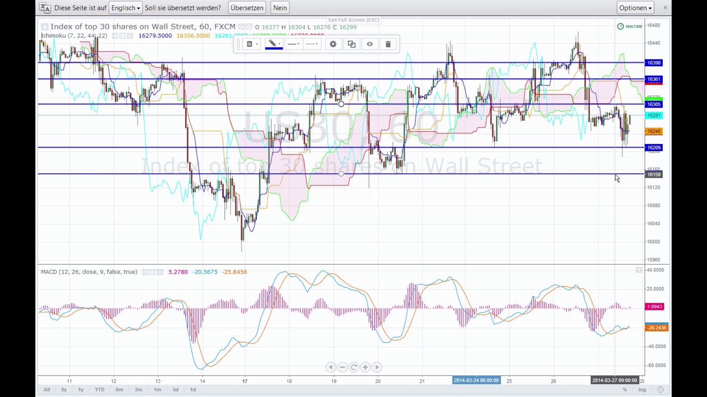Open the line settings gear
The width and height of the screenshot is (707, 397).
pos(333,44)
